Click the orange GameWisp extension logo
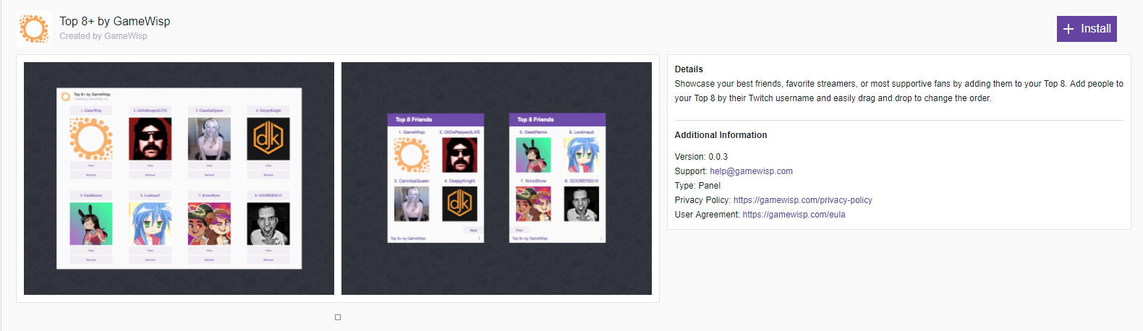Image resolution: width=1143 pixels, height=331 pixels. click(34, 29)
